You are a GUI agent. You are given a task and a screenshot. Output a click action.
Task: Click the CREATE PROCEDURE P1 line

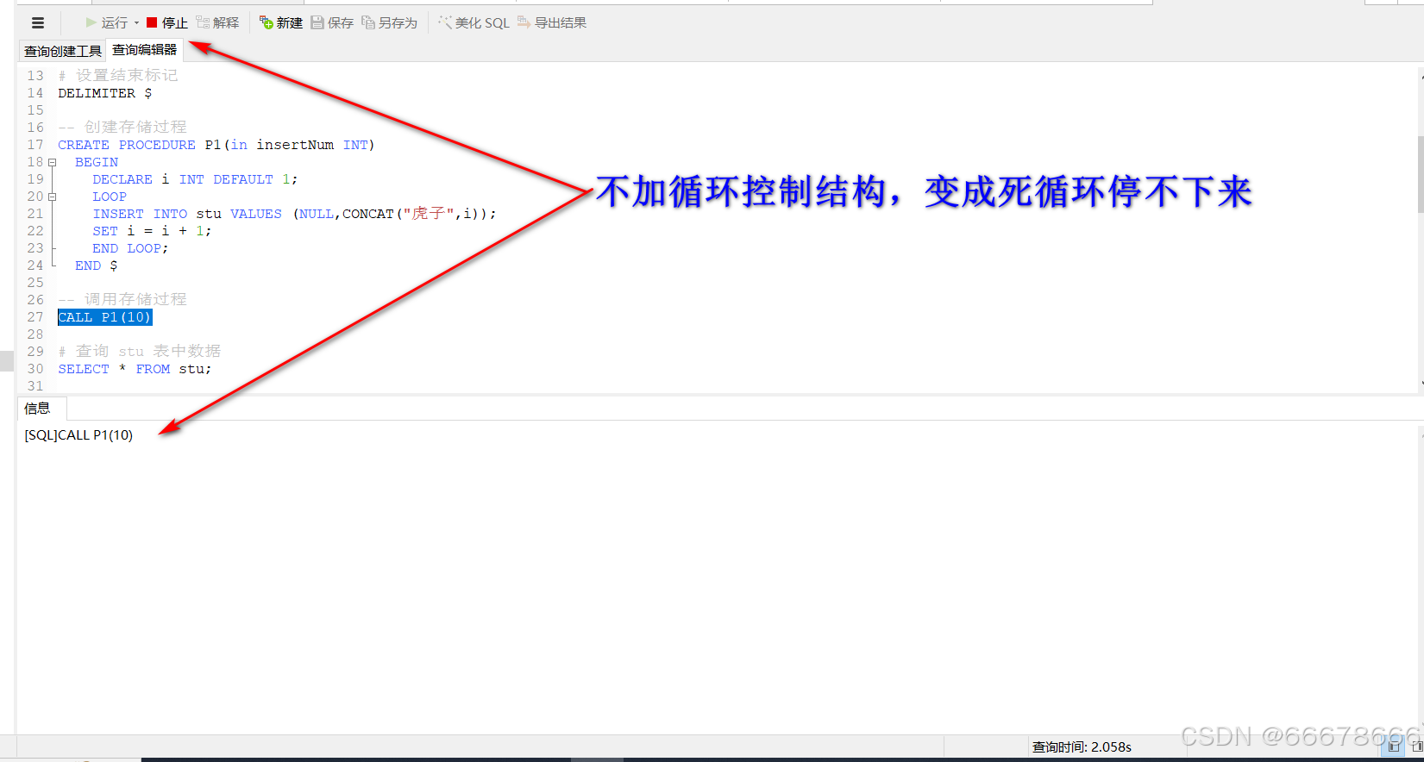click(216, 145)
